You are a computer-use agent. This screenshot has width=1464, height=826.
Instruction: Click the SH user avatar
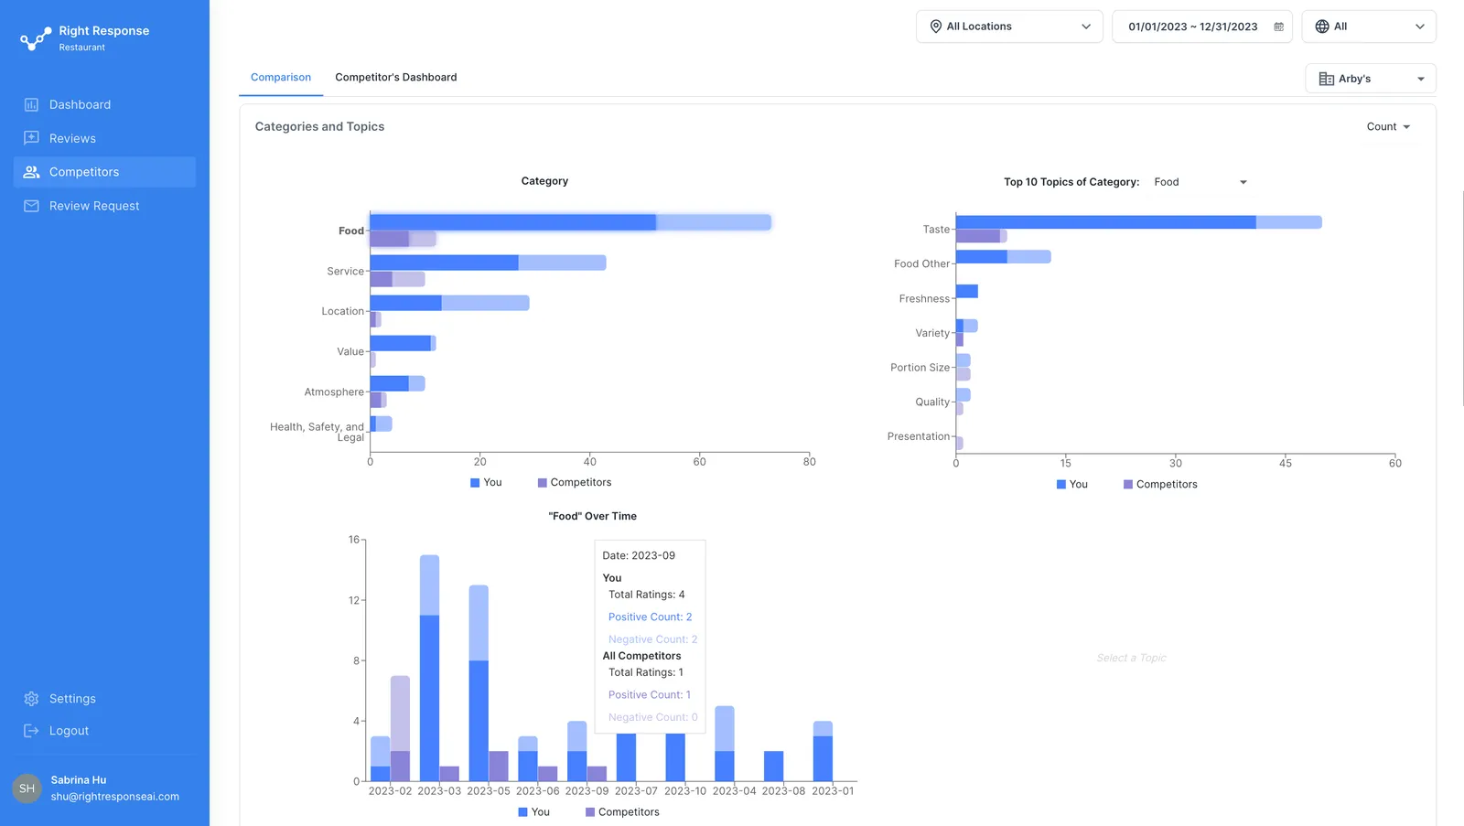tap(27, 788)
